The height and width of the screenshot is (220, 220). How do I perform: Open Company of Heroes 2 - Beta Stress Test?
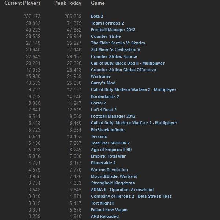click(x=131, y=196)
